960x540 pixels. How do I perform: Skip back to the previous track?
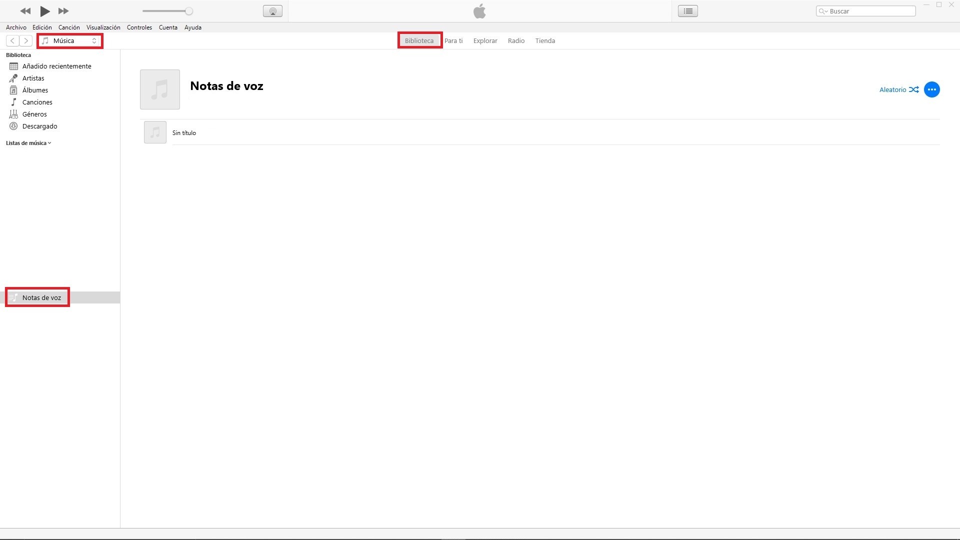(25, 11)
